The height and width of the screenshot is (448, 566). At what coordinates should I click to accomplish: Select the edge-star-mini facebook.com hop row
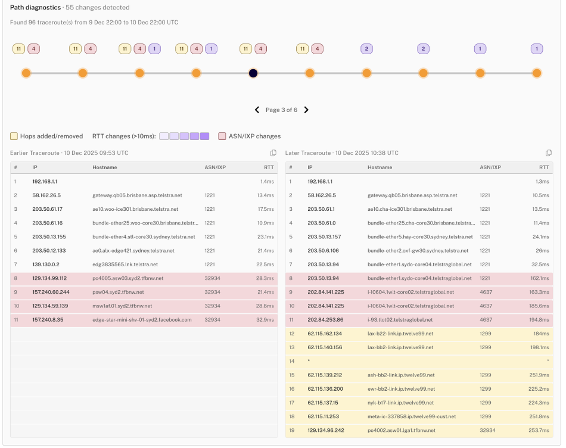pos(144,320)
